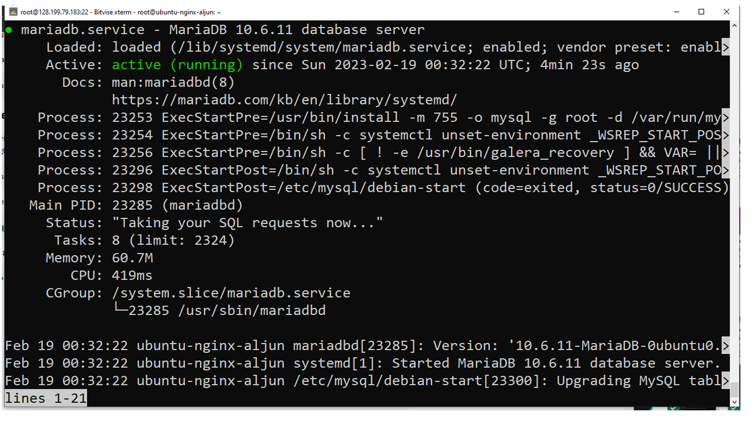Click the /usr/sbin/mariadbd CGroup tree entry
The height and width of the screenshot is (424, 755).
pos(220,311)
